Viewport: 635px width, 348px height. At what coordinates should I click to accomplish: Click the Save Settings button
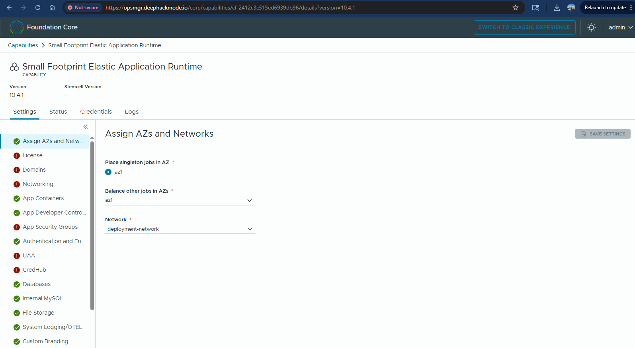603,134
